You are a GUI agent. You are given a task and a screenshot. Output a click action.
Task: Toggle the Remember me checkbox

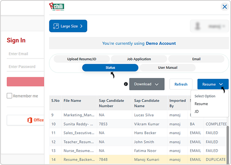(x=9, y=96)
